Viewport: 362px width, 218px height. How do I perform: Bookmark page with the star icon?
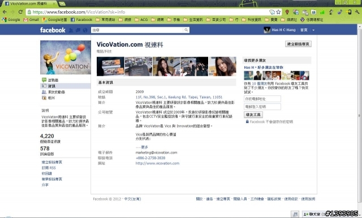(279, 12)
